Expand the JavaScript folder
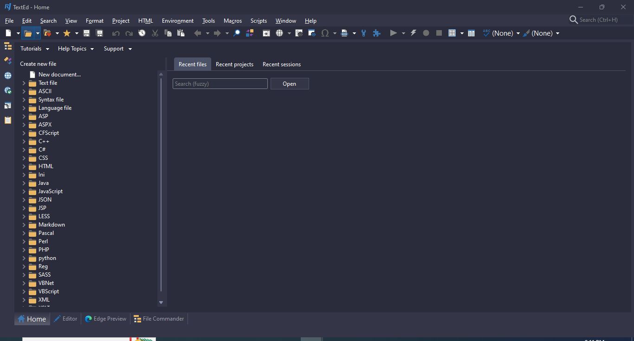Viewport: 634px width, 341px height. click(24, 191)
